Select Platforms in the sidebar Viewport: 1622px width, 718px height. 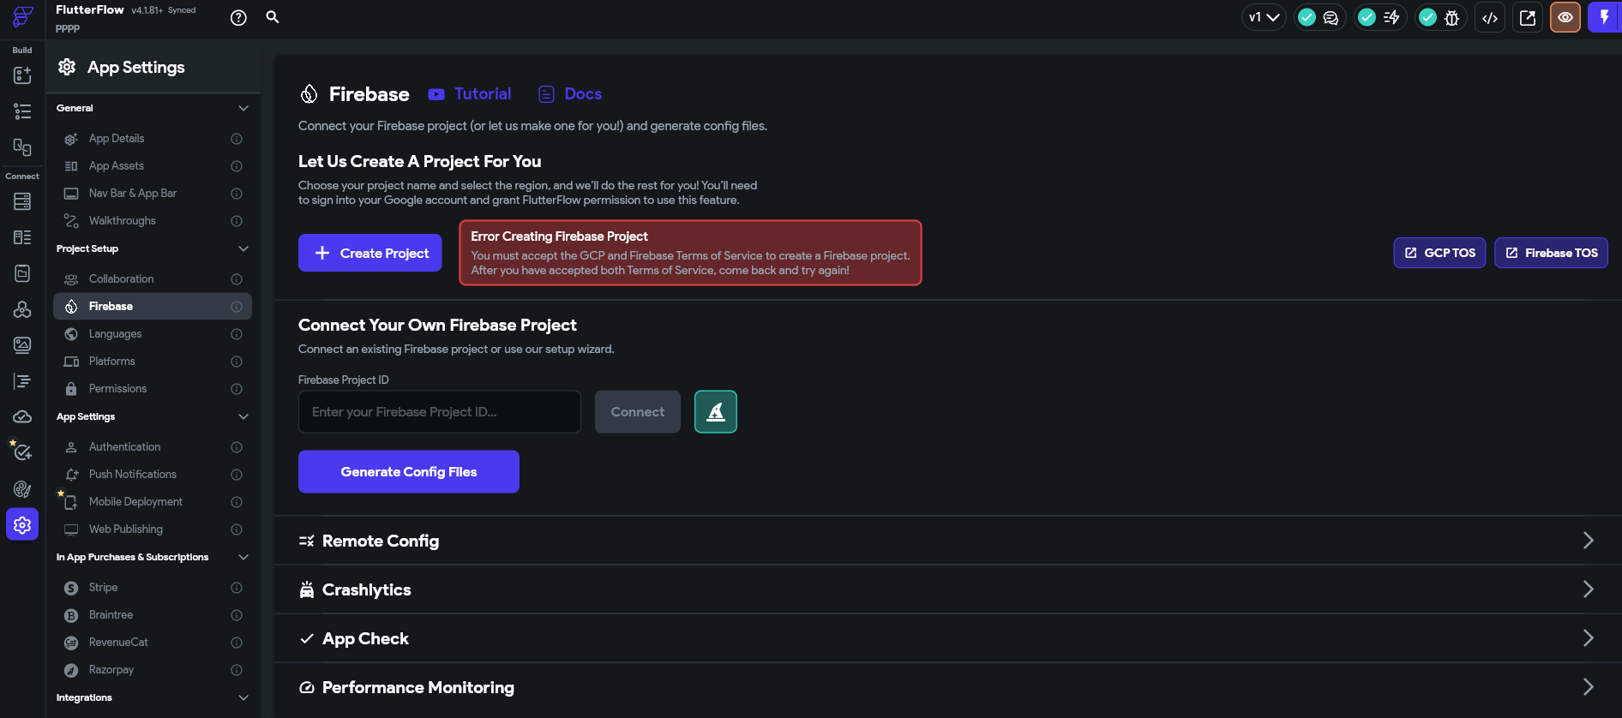tap(153, 362)
